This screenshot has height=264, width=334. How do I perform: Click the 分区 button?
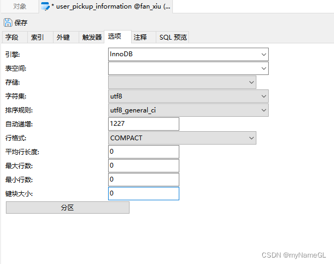point(67,207)
